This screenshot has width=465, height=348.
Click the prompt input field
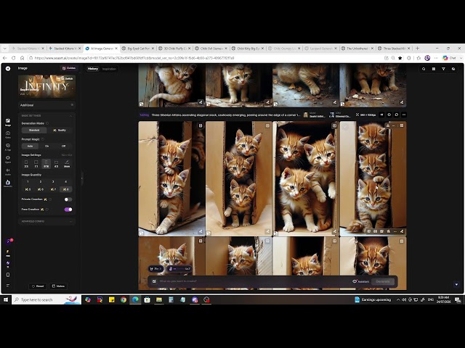(x=254, y=281)
